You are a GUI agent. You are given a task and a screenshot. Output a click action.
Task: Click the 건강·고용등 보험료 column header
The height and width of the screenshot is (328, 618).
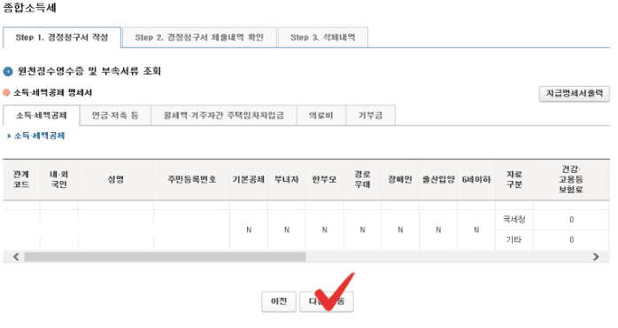click(571, 180)
